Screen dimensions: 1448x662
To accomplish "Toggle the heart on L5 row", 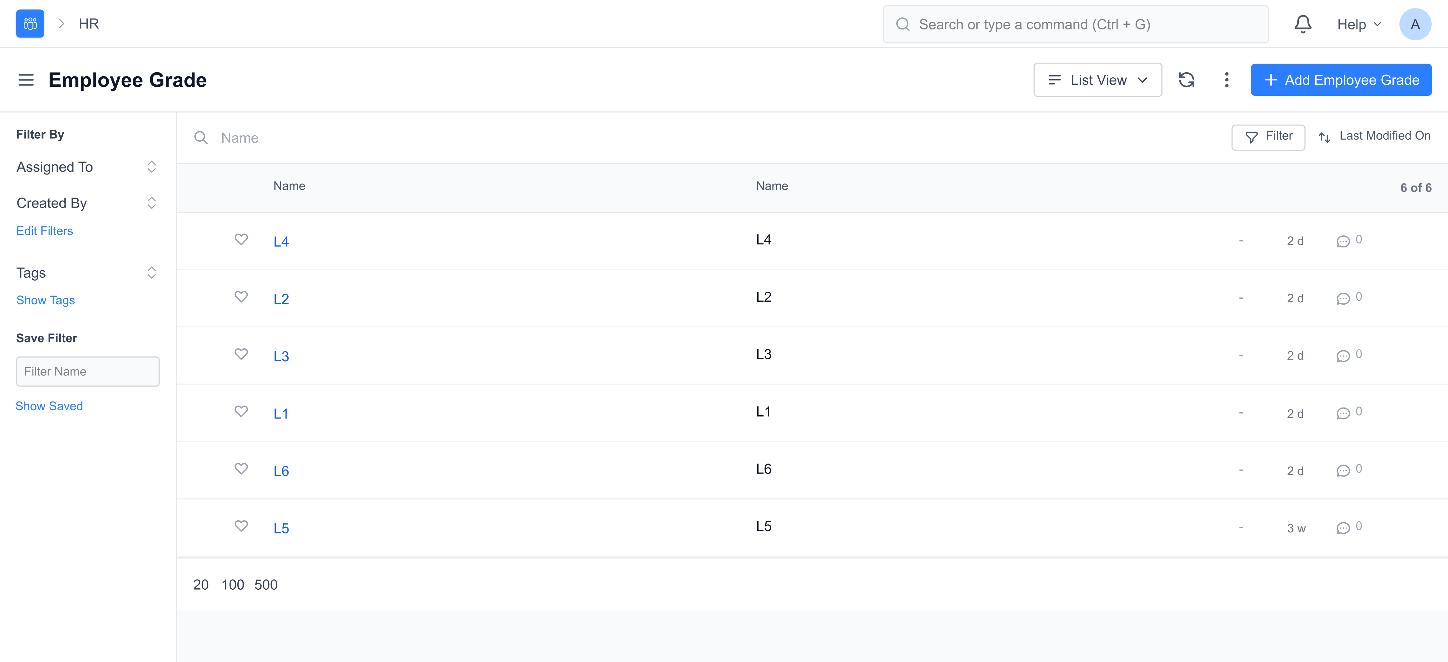I will click(241, 526).
